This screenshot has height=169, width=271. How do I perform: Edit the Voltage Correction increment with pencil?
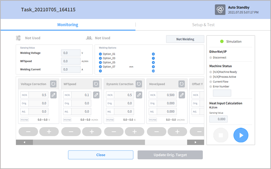coord(53,95)
